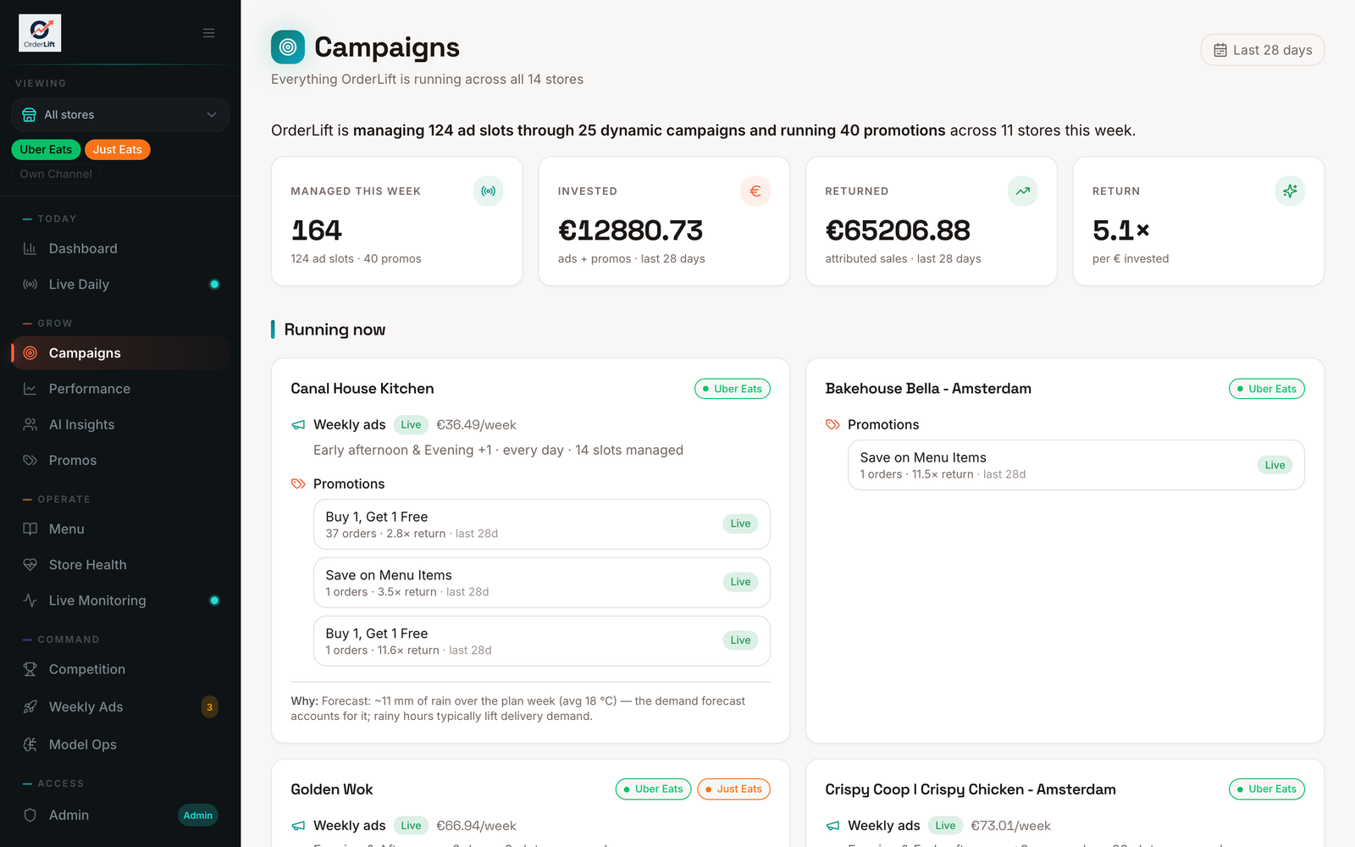
Task: Click the Invested euro icon
Action: coord(755,191)
